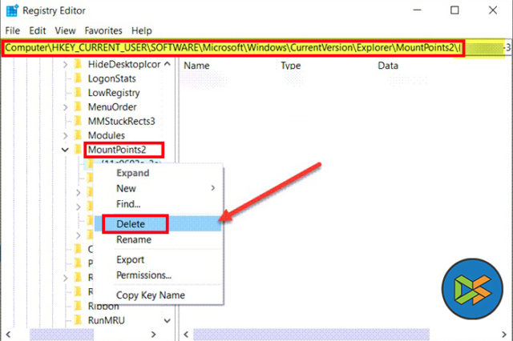The height and width of the screenshot is (341, 513).
Task: Select the MMStuckRects3 key
Action: tap(121, 122)
